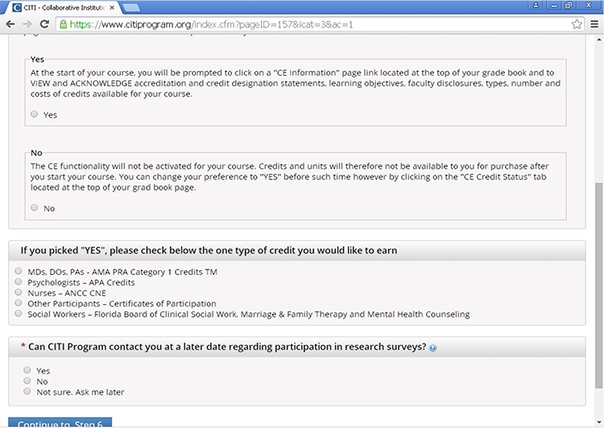Click the vertical scrollbar thumb

(598, 286)
